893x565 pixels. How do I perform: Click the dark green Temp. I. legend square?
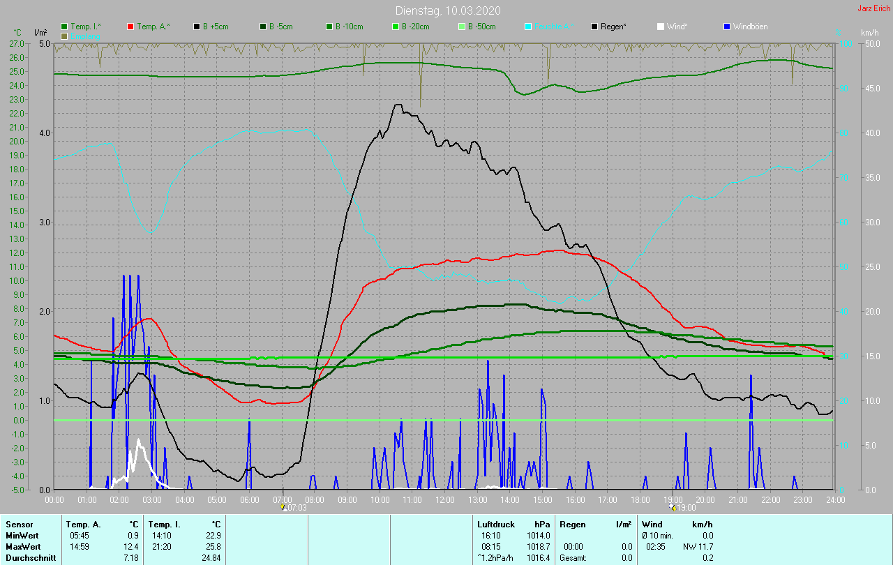pos(64,27)
